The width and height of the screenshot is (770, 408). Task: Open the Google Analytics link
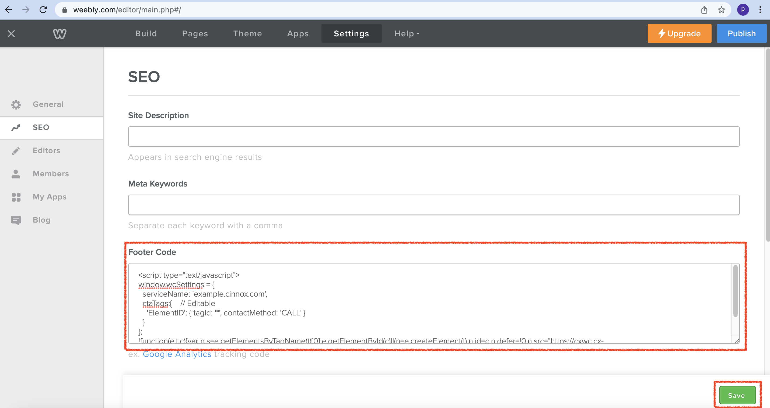(x=177, y=354)
